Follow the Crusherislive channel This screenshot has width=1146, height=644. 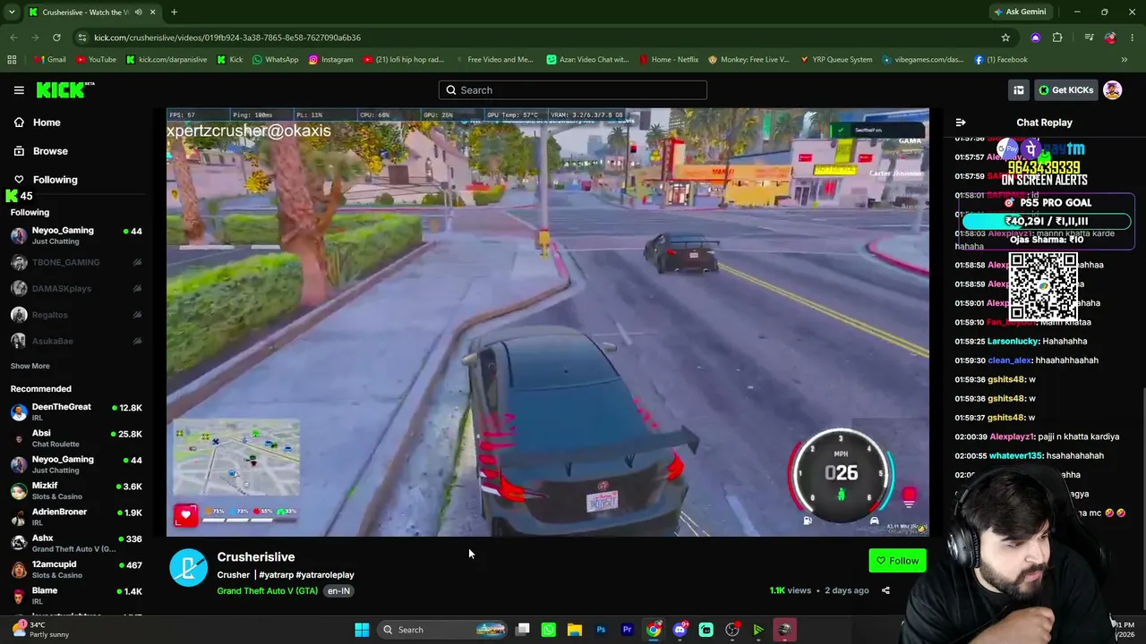coord(897,561)
